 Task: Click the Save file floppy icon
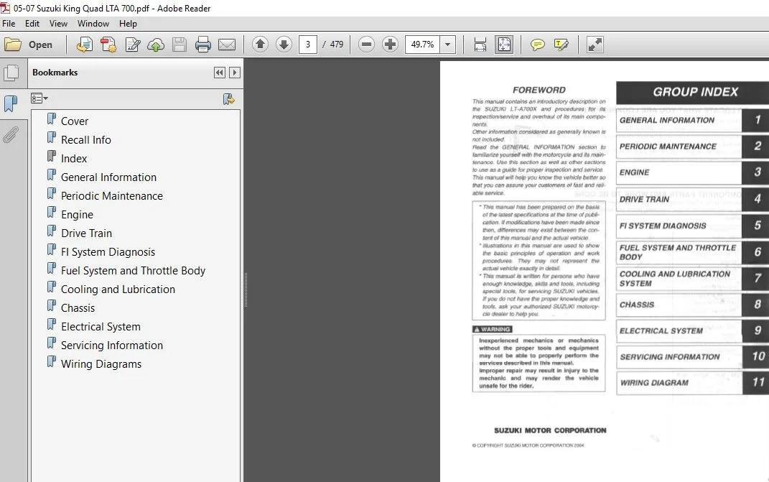(180, 45)
